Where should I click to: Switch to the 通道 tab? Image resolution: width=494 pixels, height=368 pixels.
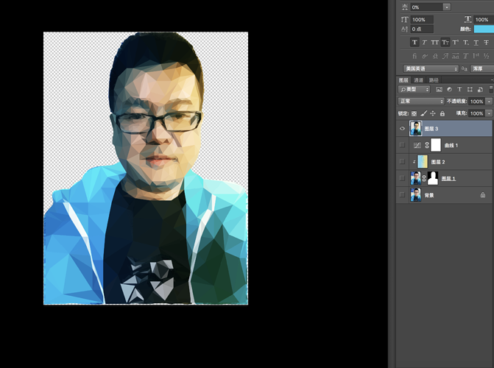418,80
